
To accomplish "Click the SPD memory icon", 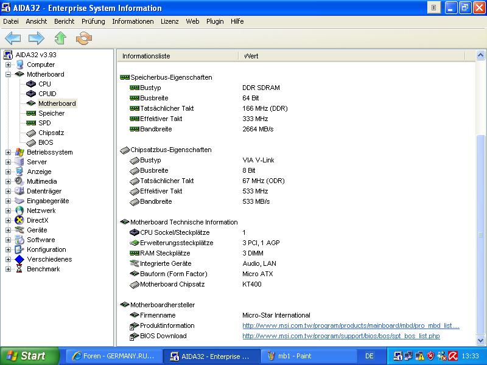I will [x=31, y=123].
